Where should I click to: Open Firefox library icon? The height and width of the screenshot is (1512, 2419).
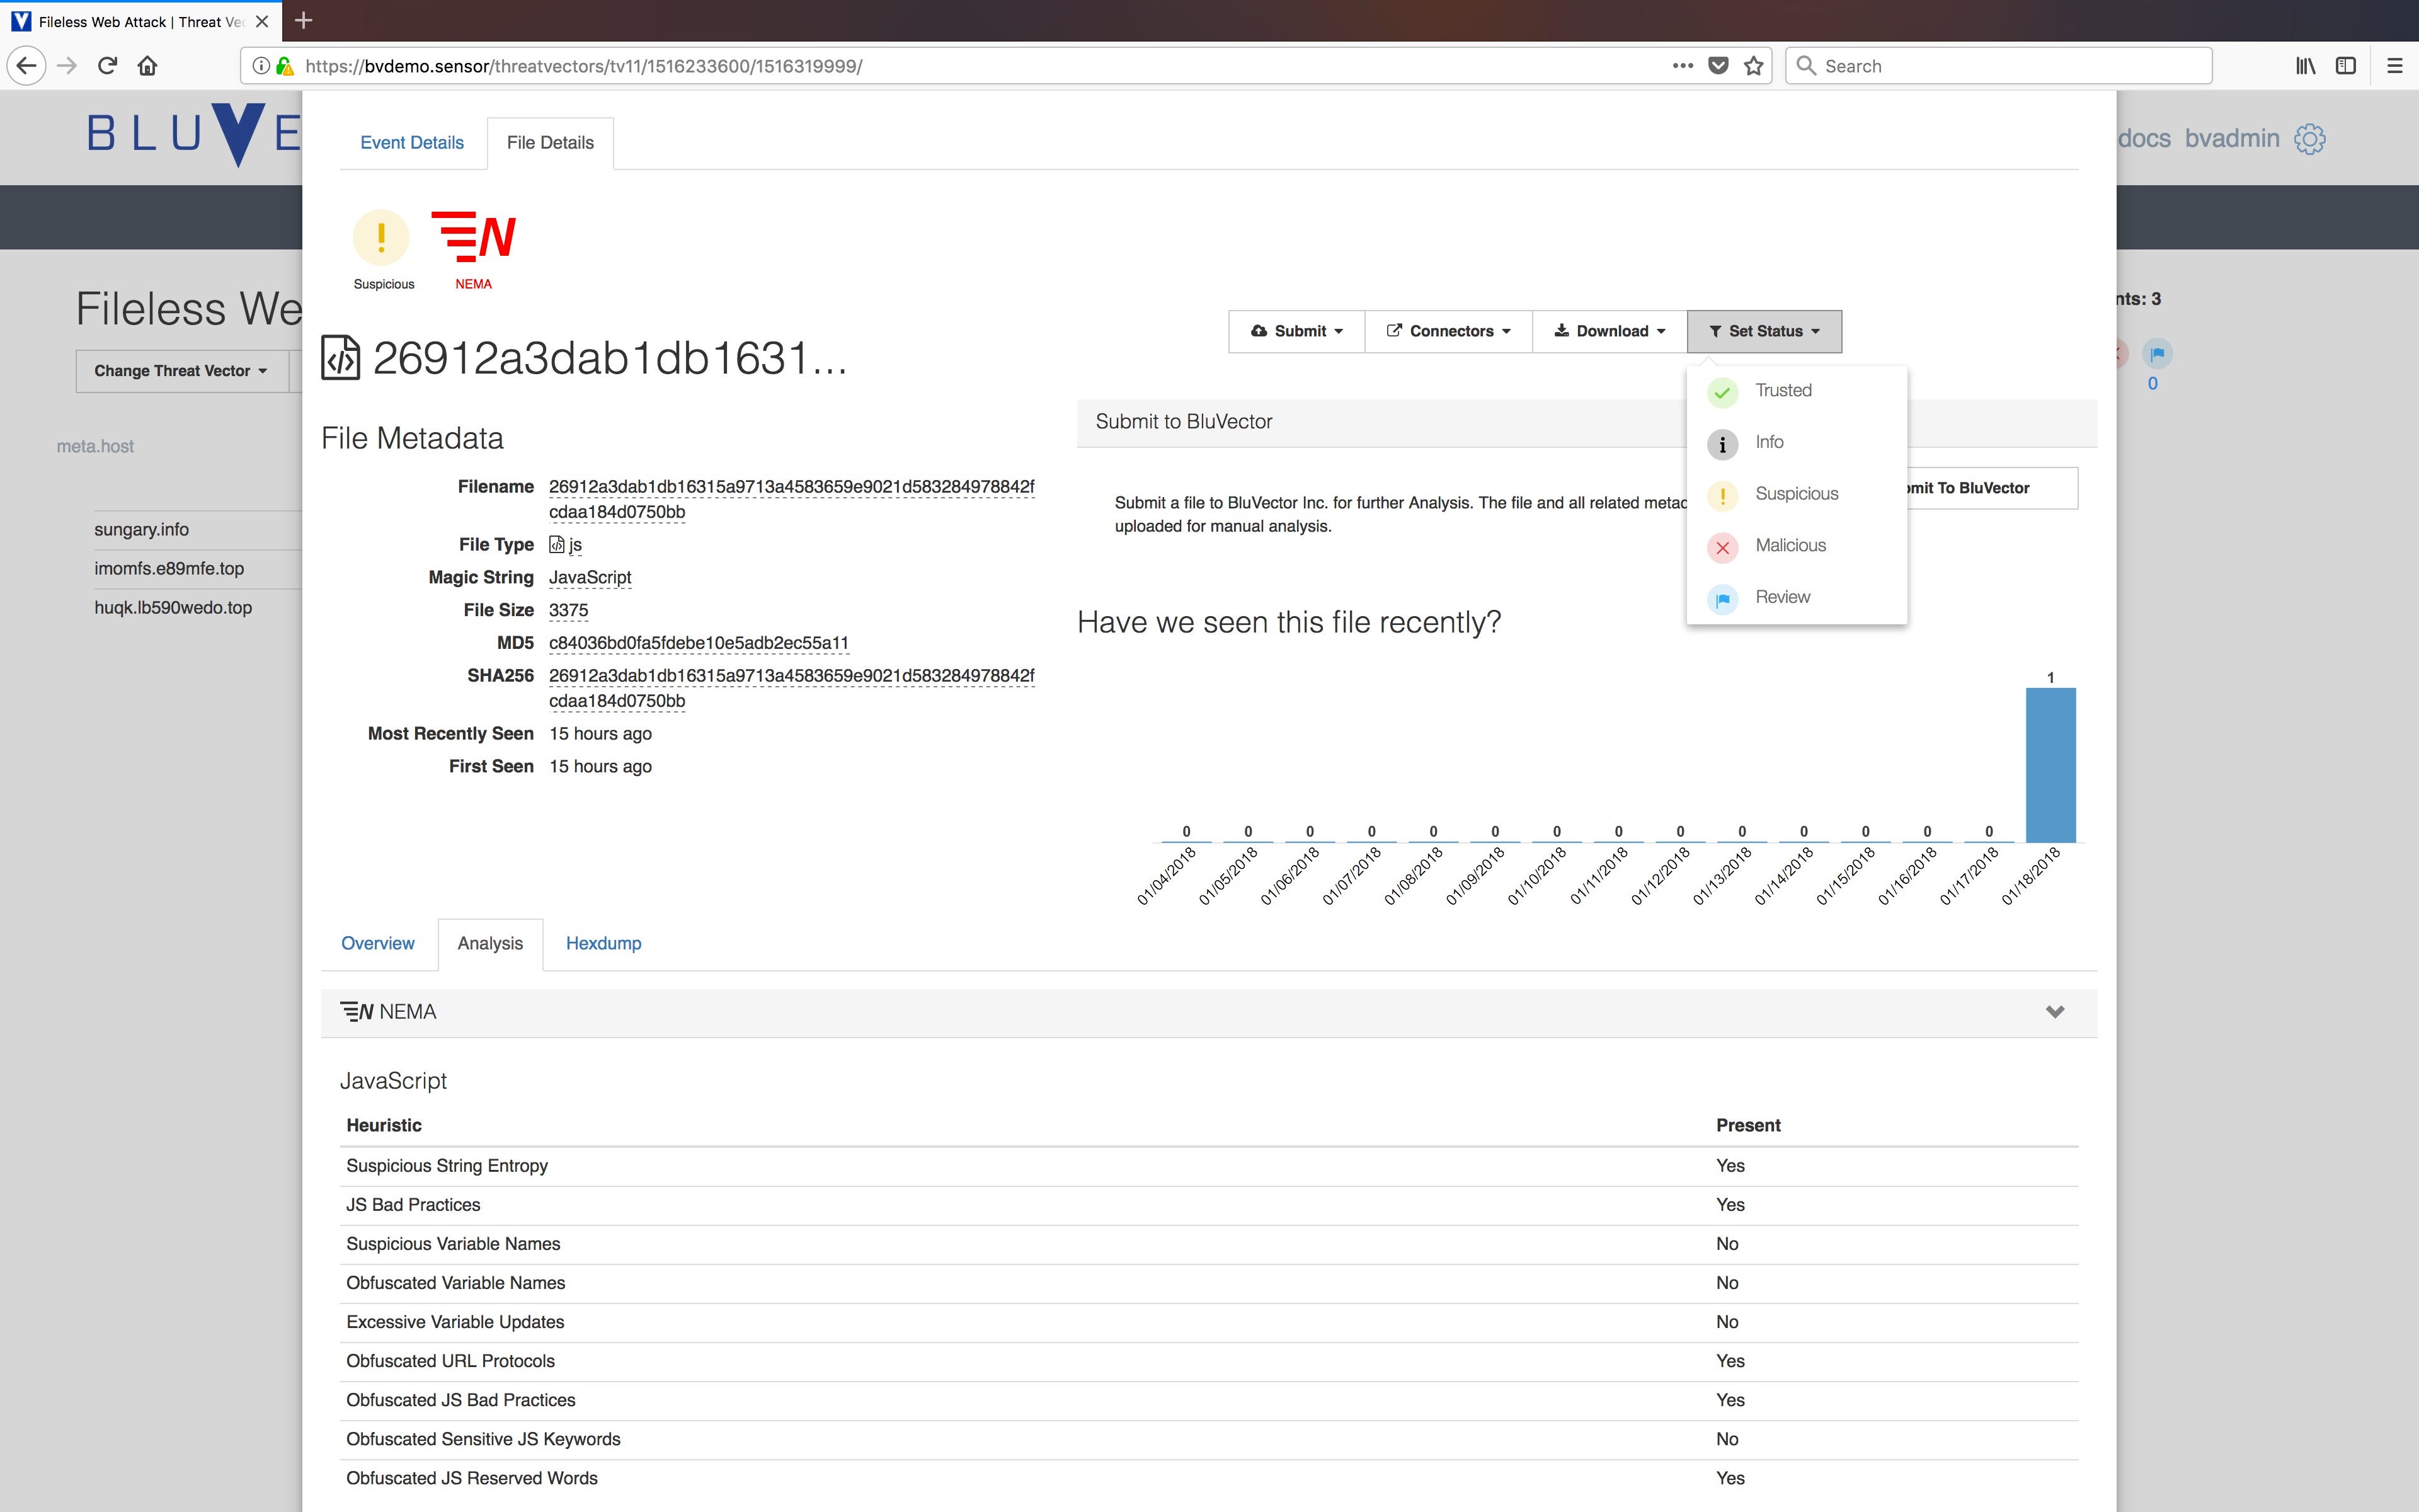click(x=2305, y=66)
